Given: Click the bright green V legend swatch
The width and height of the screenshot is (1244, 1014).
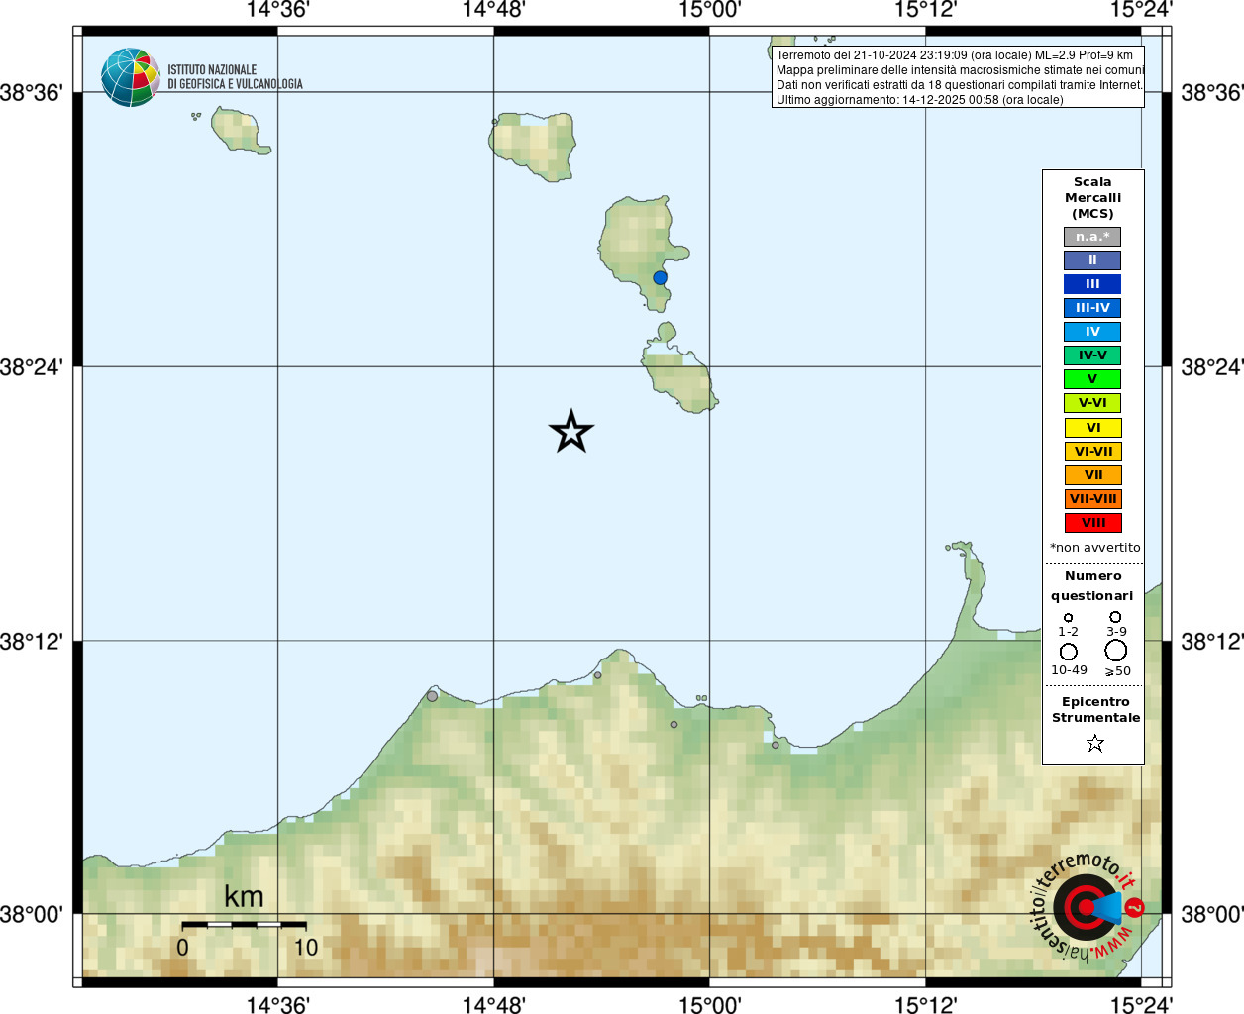Looking at the screenshot, I should 1092,379.
